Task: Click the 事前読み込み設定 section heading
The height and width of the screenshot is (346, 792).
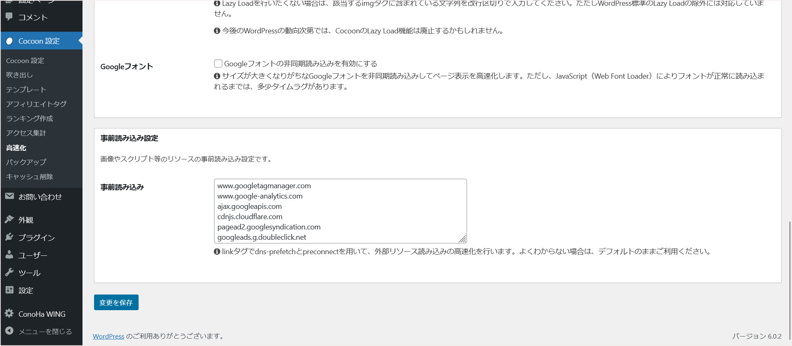Action: coord(129,138)
